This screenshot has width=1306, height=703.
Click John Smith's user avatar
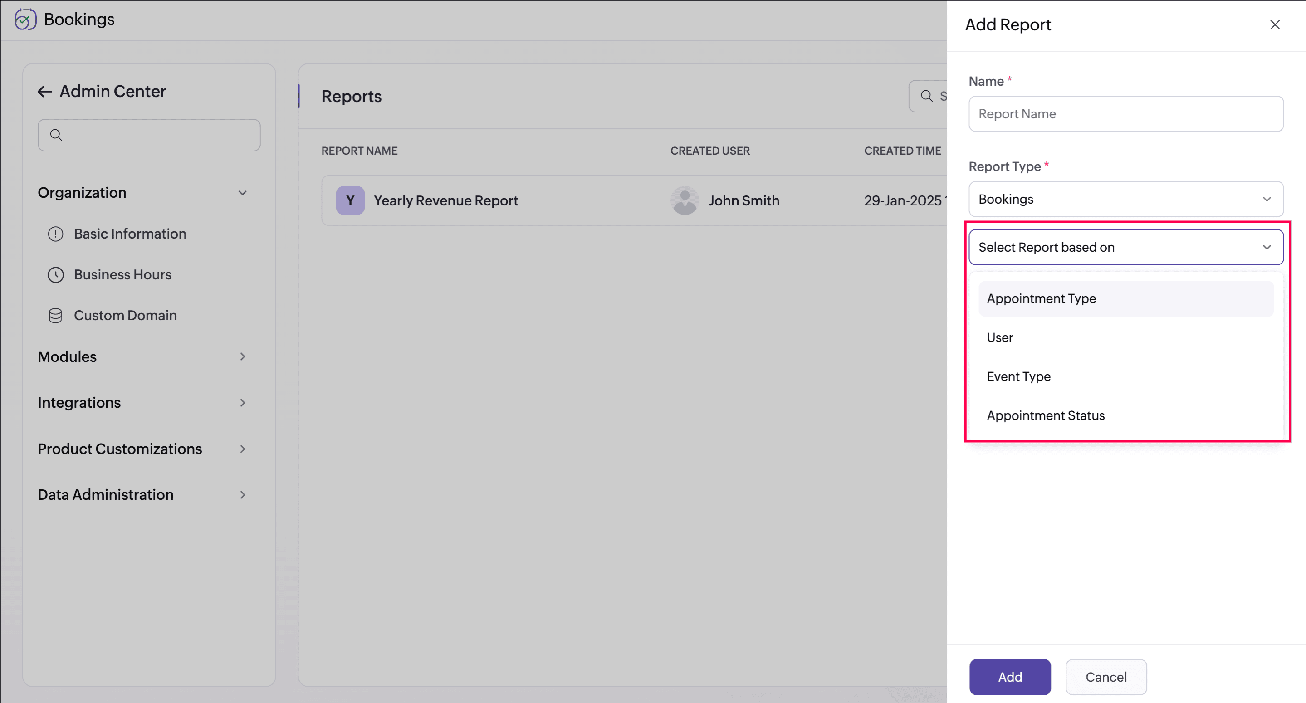[x=685, y=201]
